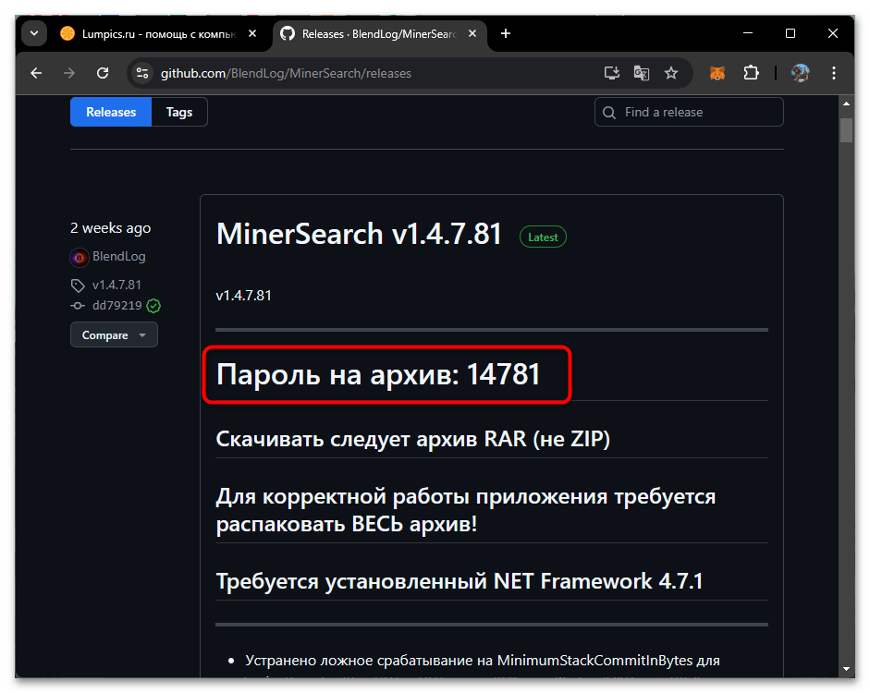Reload the current page
Viewport: 870px width, 693px height.
point(103,73)
